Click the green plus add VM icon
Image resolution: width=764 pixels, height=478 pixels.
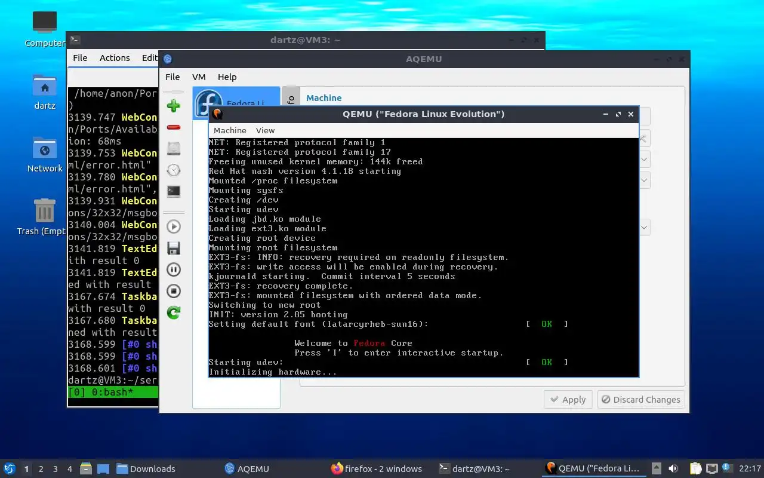(174, 106)
